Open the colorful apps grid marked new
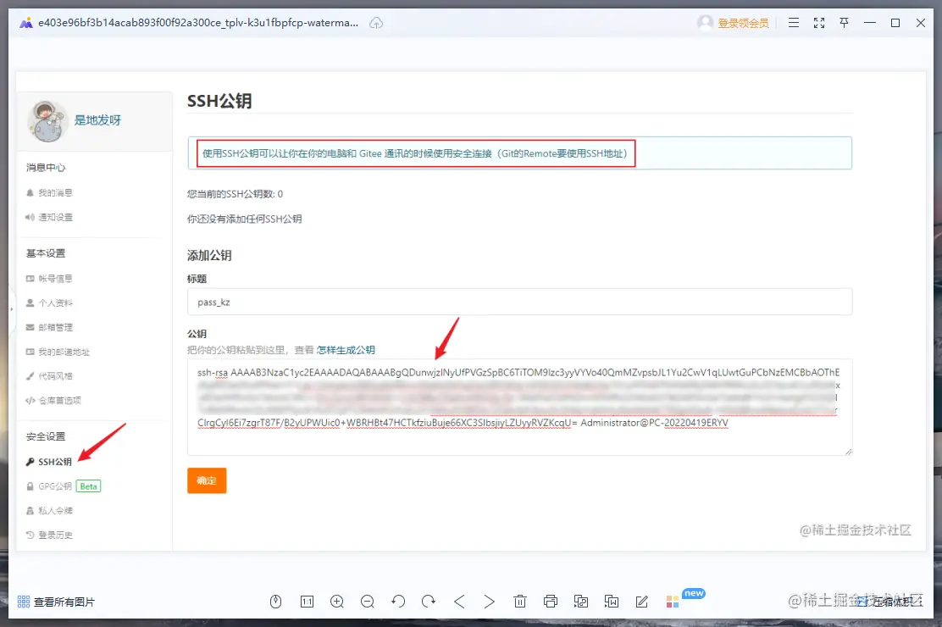Image resolution: width=942 pixels, height=627 pixels. coord(673,601)
